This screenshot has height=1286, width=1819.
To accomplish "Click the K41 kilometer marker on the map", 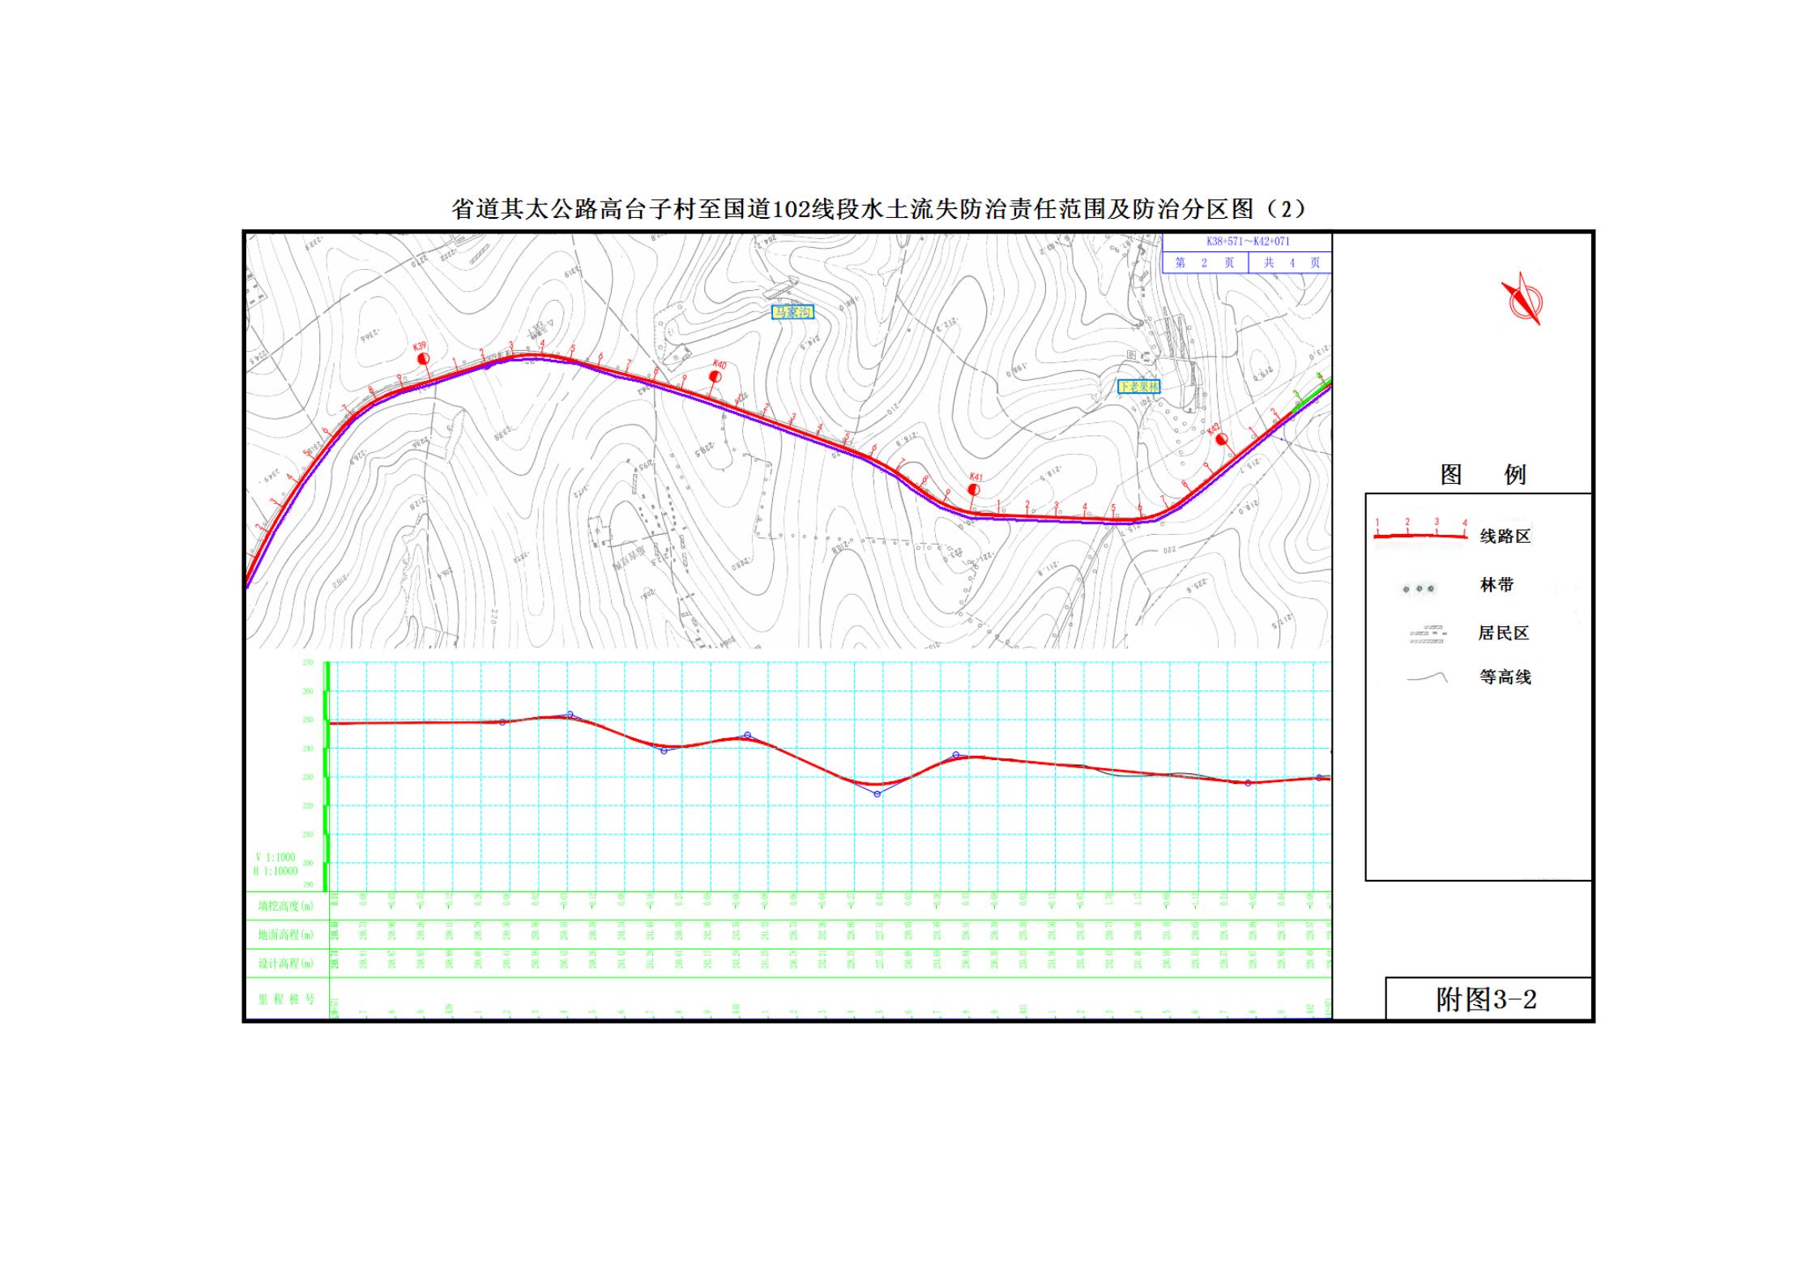I will click(974, 489).
